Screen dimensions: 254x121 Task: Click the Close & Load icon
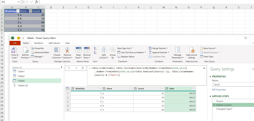click(14, 50)
